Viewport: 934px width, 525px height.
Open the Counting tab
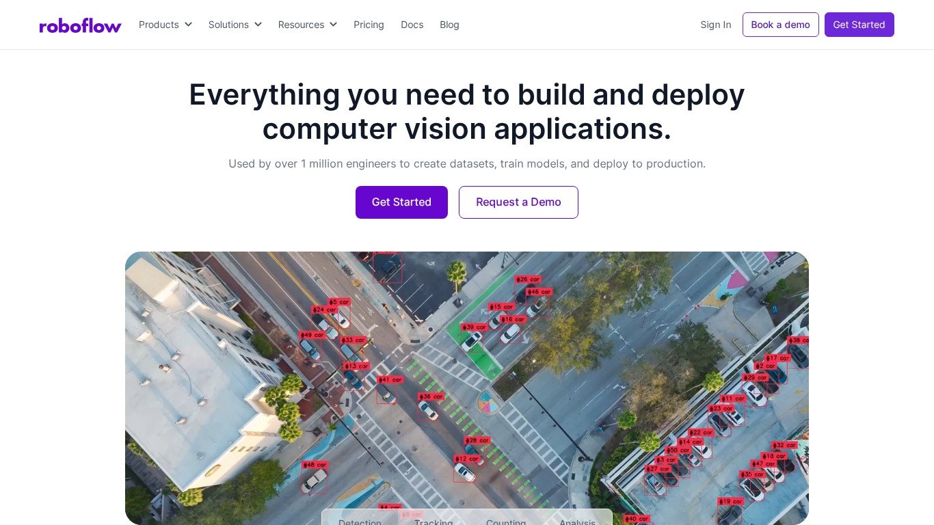coord(506,521)
